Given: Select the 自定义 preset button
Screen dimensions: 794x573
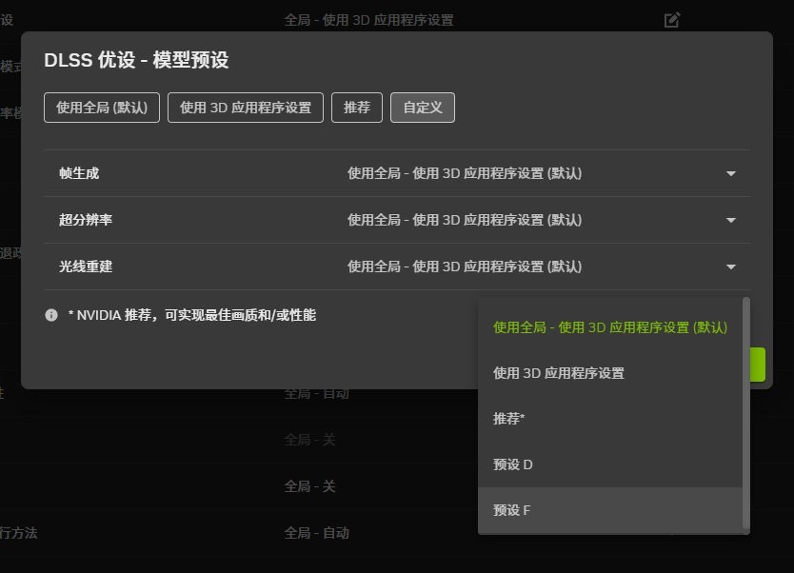Looking at the screenshot, I should [x=423, y=108].
